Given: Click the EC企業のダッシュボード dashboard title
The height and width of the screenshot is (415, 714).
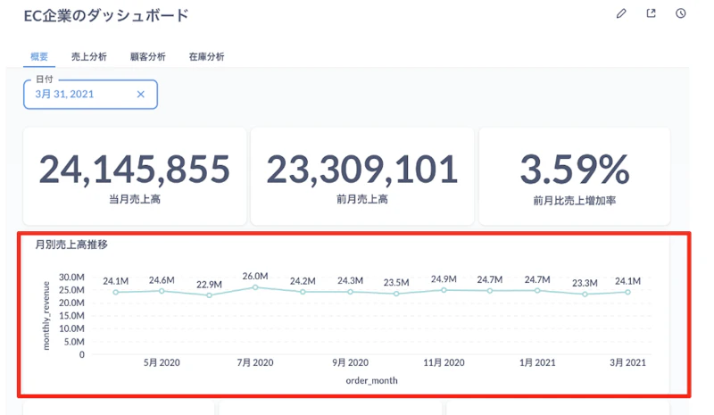Looking at the screenshot, I should [x=106, y=16].
